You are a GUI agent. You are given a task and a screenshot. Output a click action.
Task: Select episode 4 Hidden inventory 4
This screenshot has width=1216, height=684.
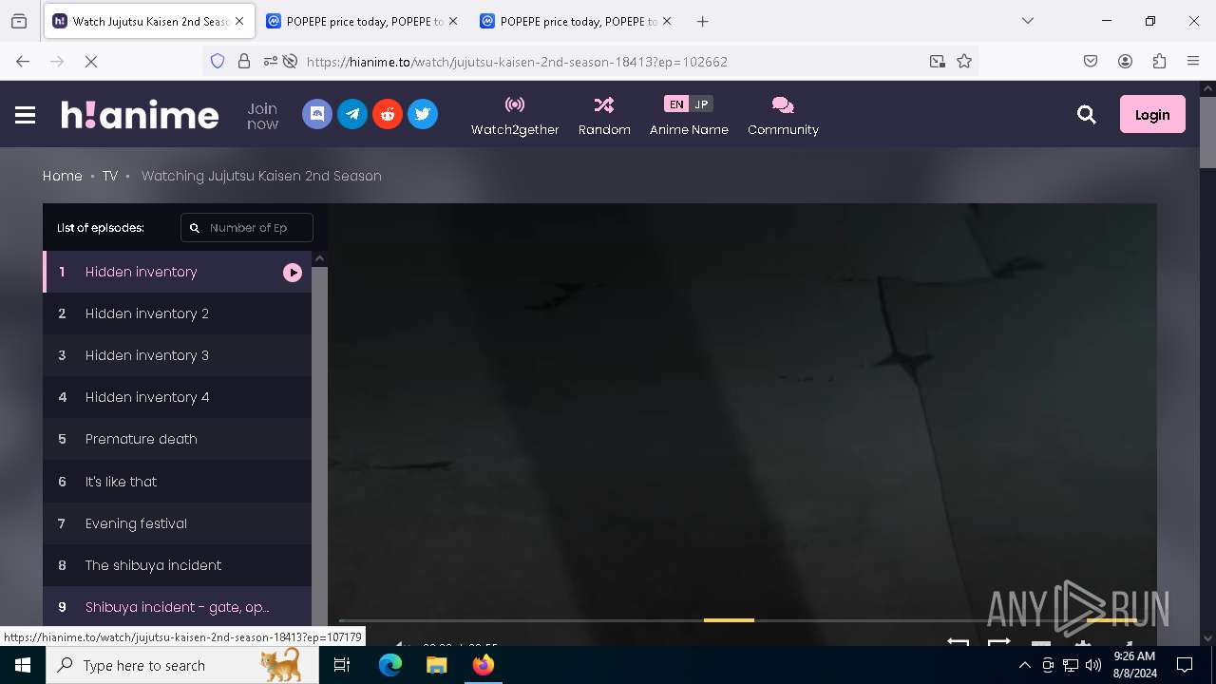click(178, 397)
